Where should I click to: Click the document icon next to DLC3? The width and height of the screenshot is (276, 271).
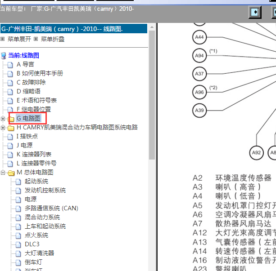click(18, 244)
